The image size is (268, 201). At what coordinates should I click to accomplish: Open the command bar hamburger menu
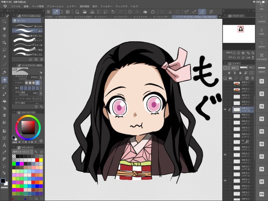(x=48, y=12)
